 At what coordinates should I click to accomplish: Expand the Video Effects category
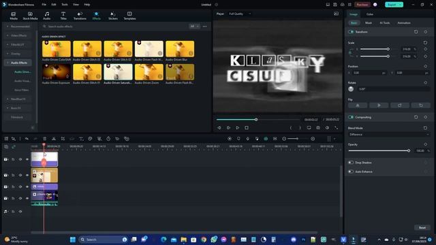pyautogui.click(x=18, y=35)
